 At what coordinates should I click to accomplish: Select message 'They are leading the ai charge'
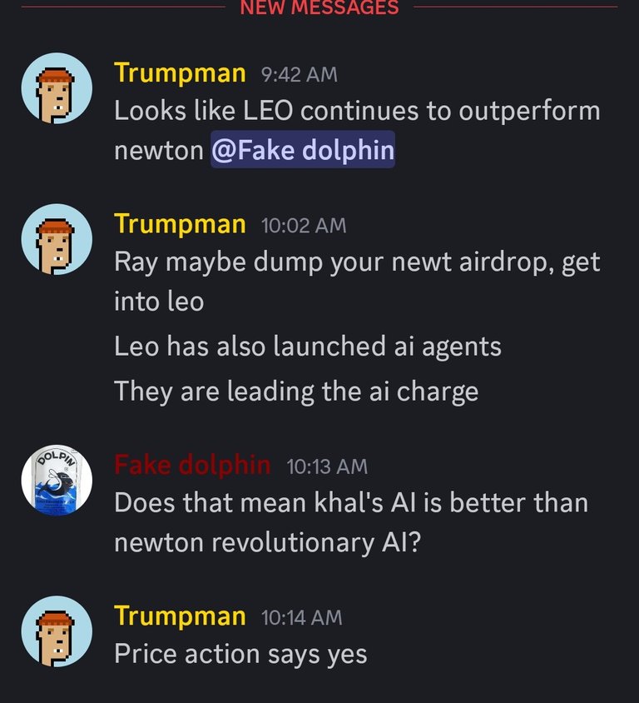click(x=296, y=391)
